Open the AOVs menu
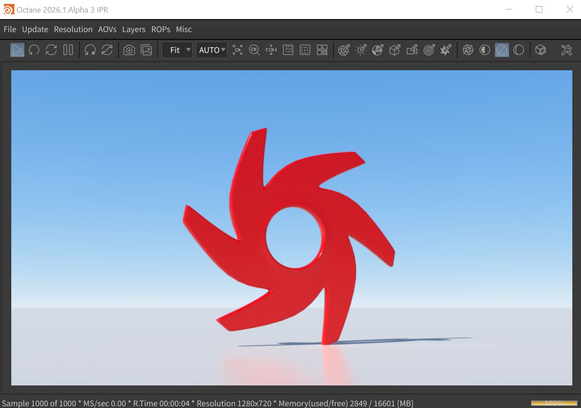Image resolution: width=581 pixels, height=408 pixels. (x=107, y=29)
